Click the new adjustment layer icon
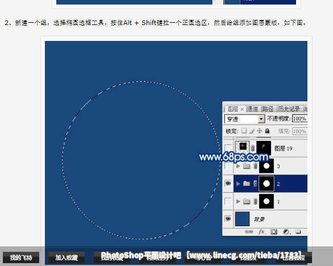Image resolution: width=333 pixels, height=266 pixels. (x=286, y=231)
